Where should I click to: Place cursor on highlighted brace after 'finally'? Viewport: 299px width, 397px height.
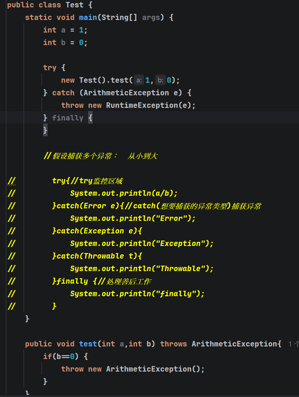click(90, 118)
